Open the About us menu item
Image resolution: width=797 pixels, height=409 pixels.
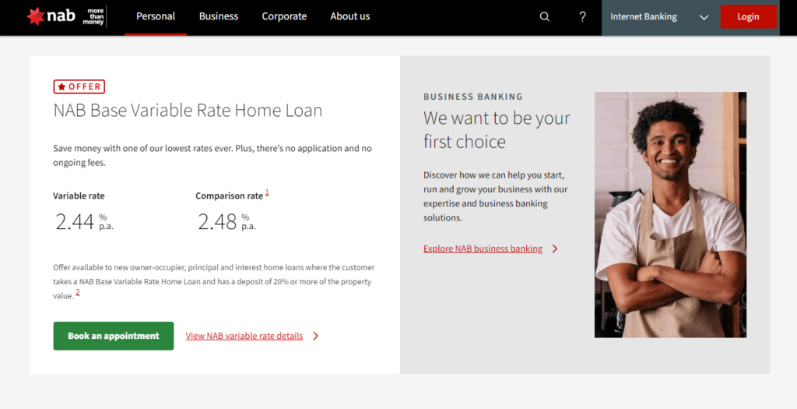pos(350,16)
